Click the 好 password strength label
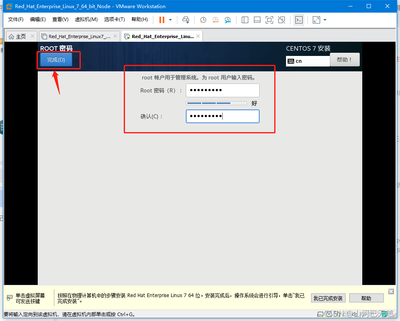This screenshot has width=400, height=321. pos(254,103)
